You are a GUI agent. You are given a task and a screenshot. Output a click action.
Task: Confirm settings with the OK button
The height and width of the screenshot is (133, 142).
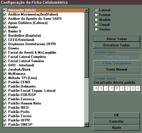pos(117,115)
